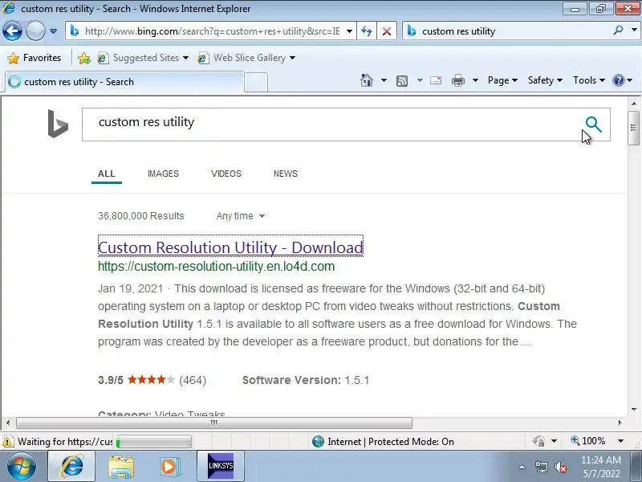
Task: Open the 'Any time' date filter
Action: coord(240,216)
